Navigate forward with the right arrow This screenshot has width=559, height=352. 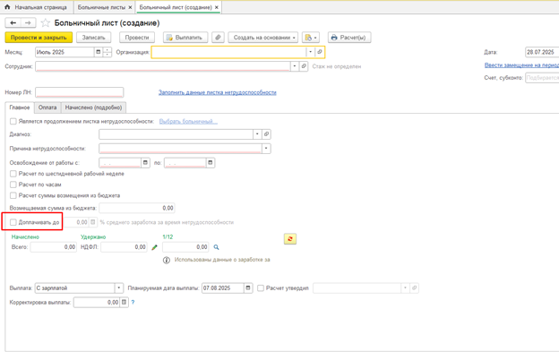[x=28, y=22]
